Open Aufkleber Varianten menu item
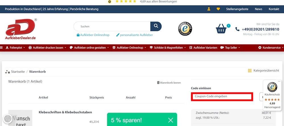 click(x=203, y=48)
